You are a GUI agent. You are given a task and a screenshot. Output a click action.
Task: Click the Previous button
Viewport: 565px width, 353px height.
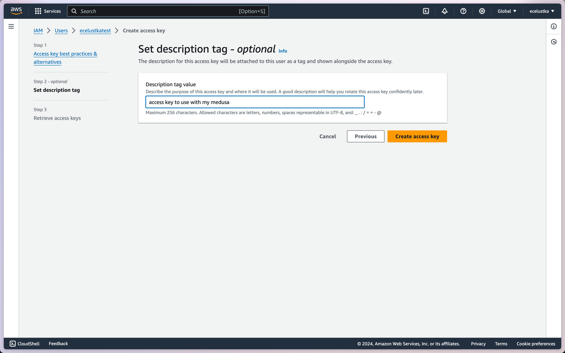point(365,136)
